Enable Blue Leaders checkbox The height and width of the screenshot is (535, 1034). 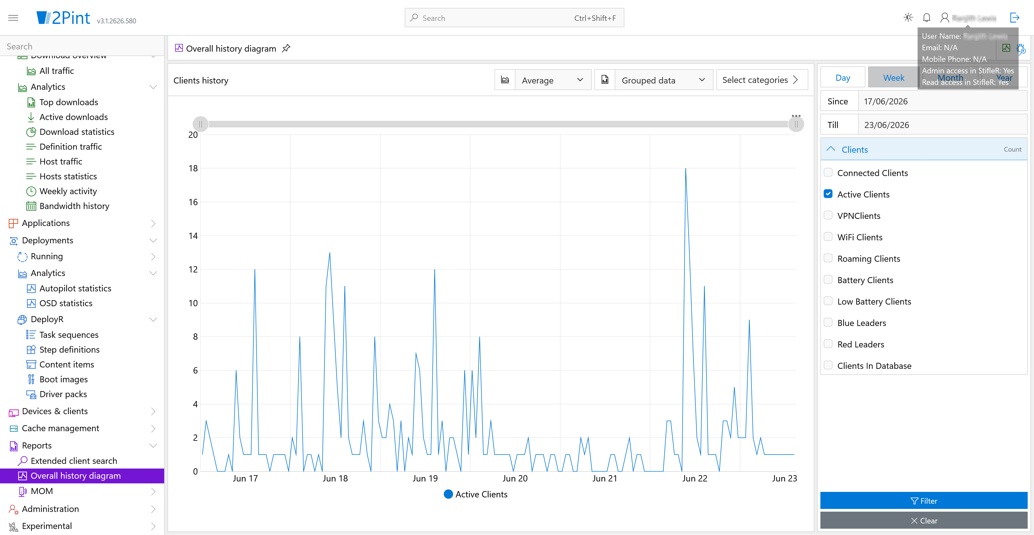[828, 322]
